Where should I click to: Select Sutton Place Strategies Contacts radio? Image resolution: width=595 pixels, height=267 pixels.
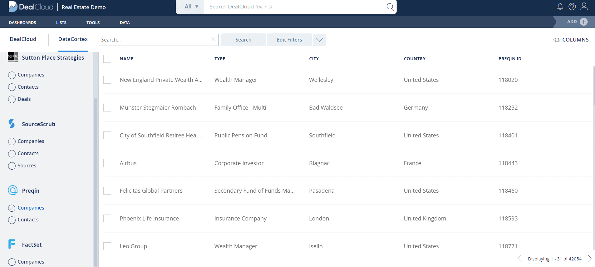click(12, 87)
